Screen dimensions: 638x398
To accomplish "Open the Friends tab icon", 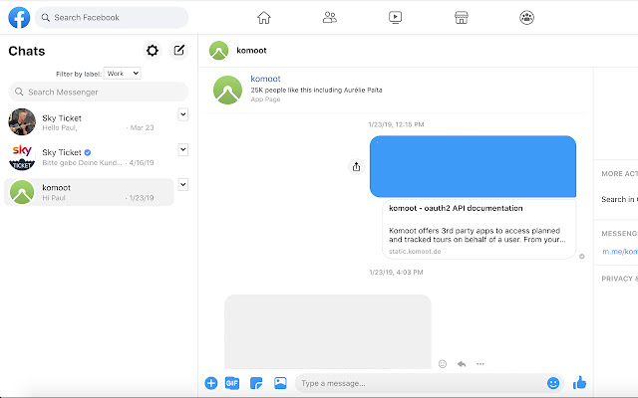I will point(330,18).
